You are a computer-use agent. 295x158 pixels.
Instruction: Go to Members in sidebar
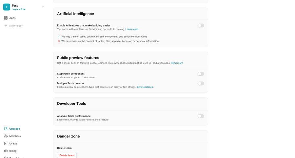point(15,136)
